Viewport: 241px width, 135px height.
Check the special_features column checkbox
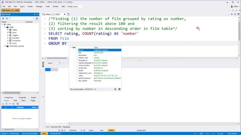click(x=77, y=78)
